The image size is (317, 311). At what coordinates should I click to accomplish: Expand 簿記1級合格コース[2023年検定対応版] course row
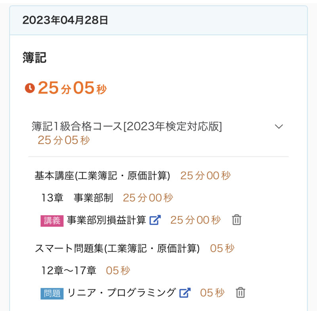(x=127, y=126)
